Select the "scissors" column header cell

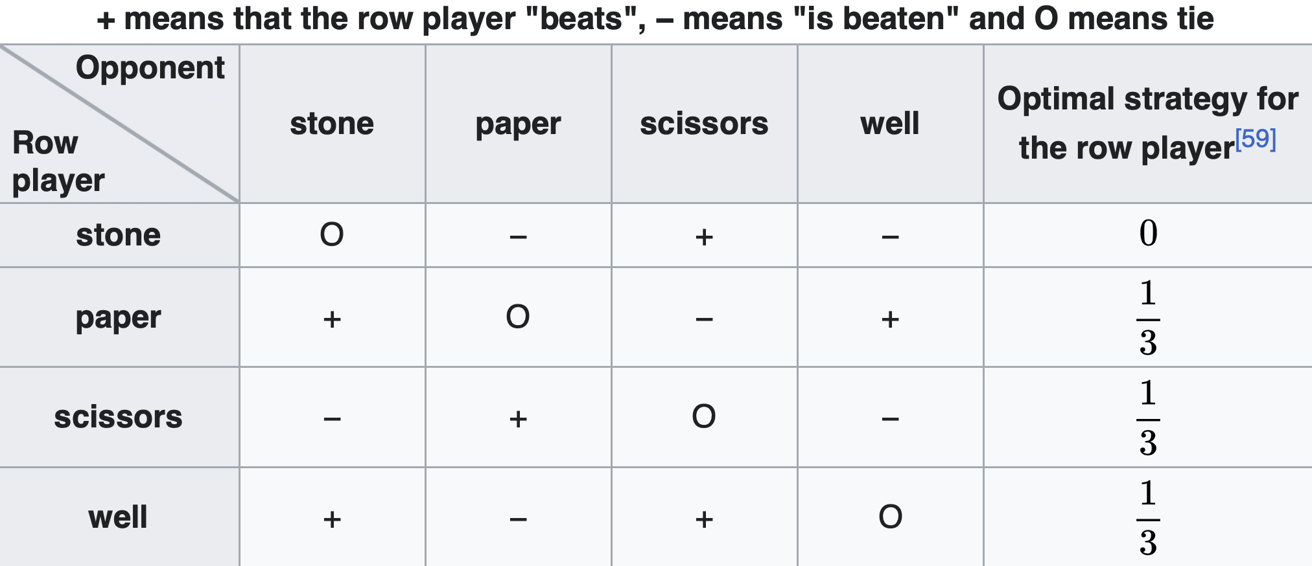click(x=704, y=124)
